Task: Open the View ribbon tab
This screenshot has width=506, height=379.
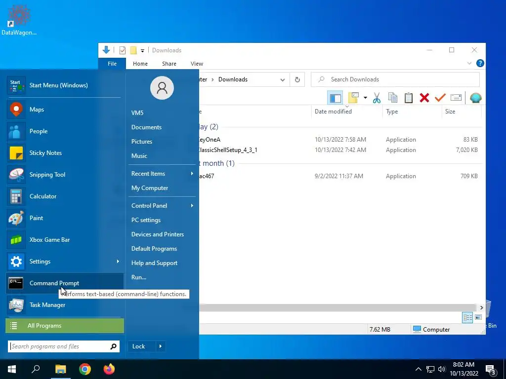Action: point(197,64)
